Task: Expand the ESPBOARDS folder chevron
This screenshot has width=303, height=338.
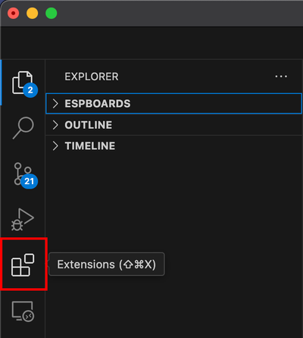Action: [55, 104]
